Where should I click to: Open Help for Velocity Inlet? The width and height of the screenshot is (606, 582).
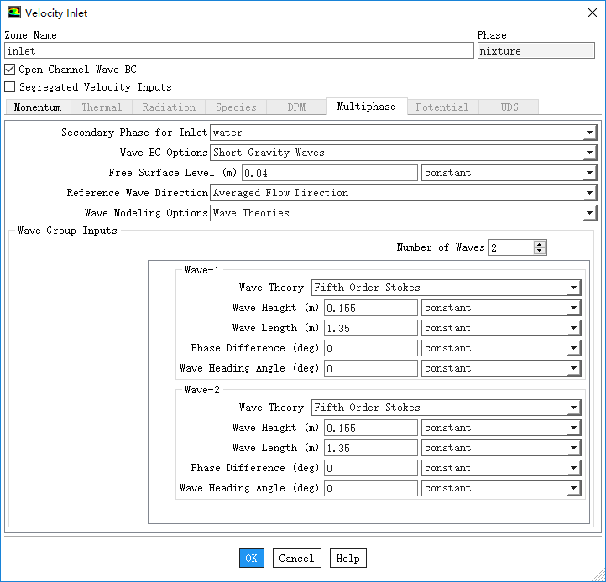347,559
